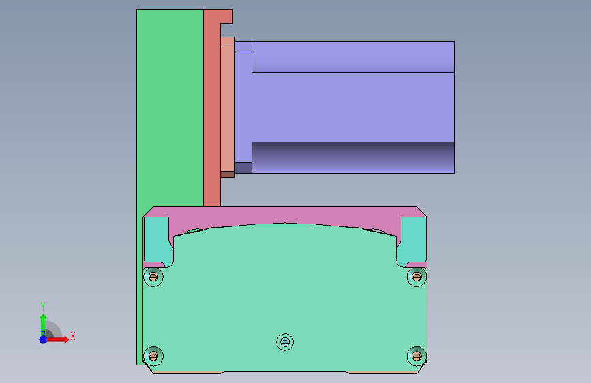Pick the dark shaded lower strip of purple cylinder

[353, 157]
